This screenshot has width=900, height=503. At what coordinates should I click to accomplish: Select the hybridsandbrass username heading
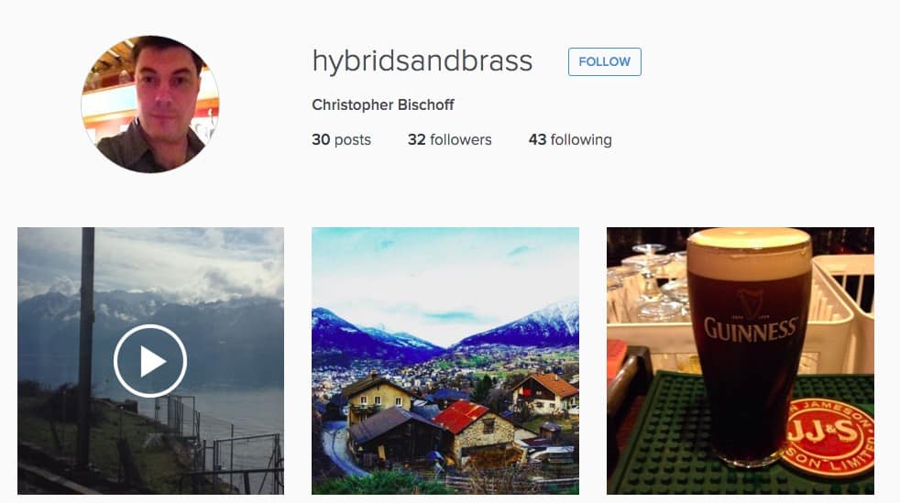coord(423,60)
